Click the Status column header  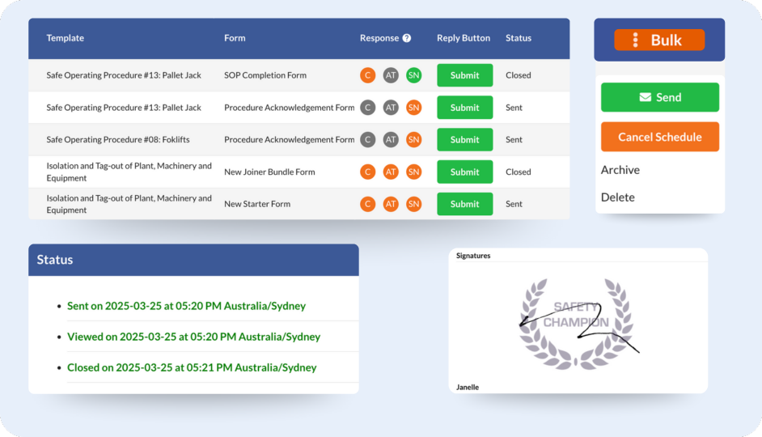[519, 38]
